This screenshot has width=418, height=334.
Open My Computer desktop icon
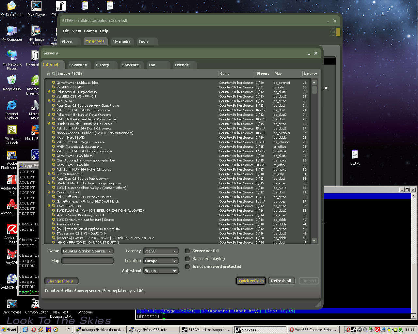pos(12,33)
